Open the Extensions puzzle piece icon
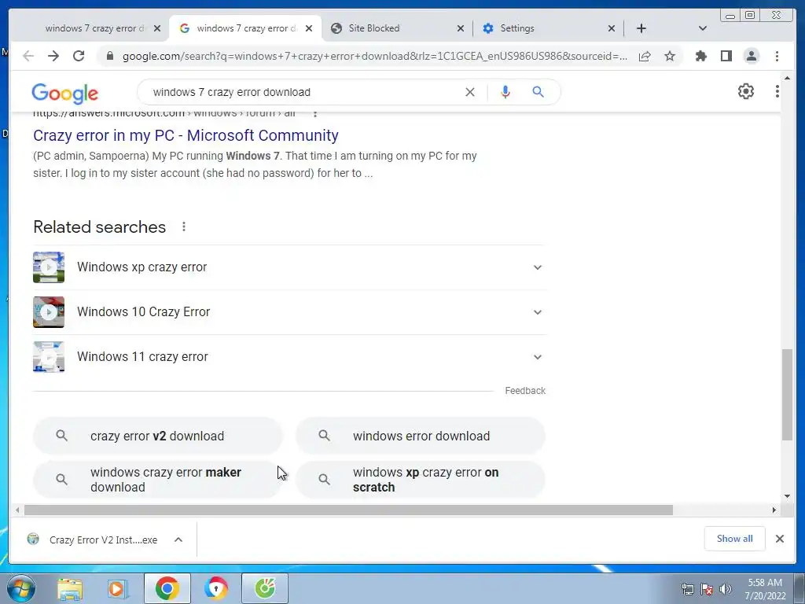 [x=700, y=56]
